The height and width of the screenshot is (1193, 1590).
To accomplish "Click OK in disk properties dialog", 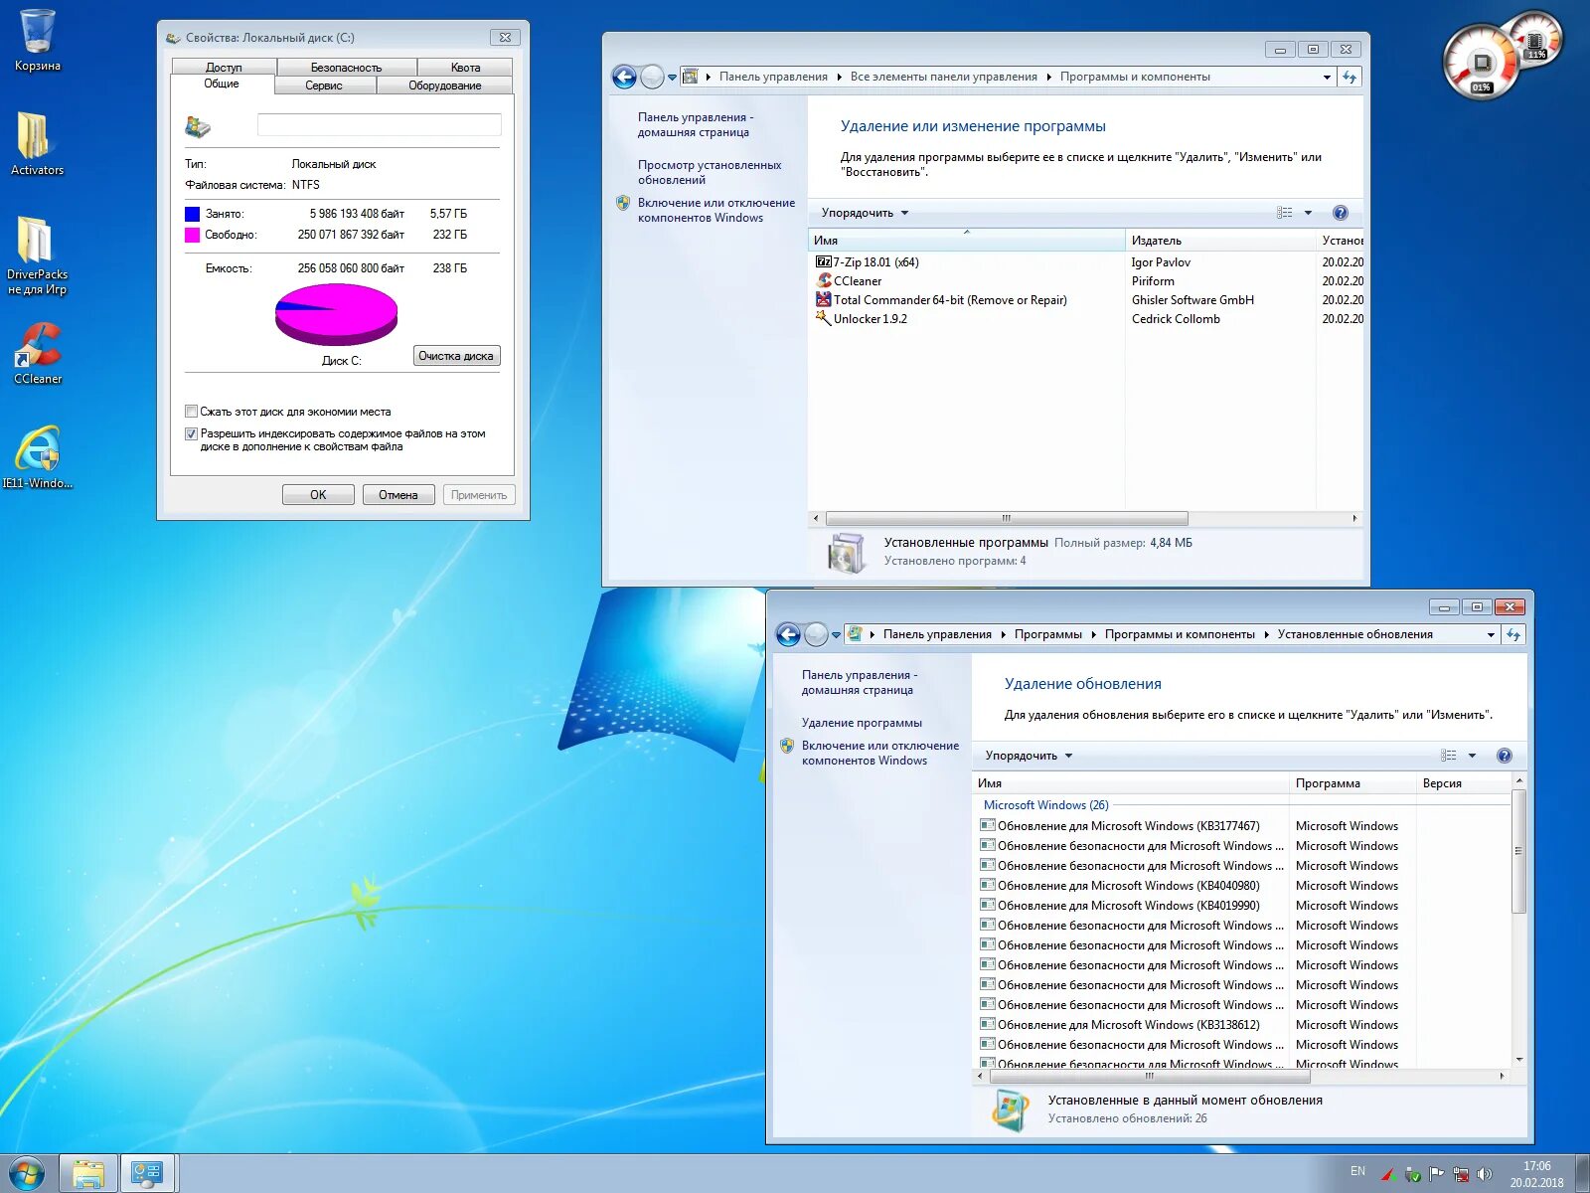I will point(318,495).
